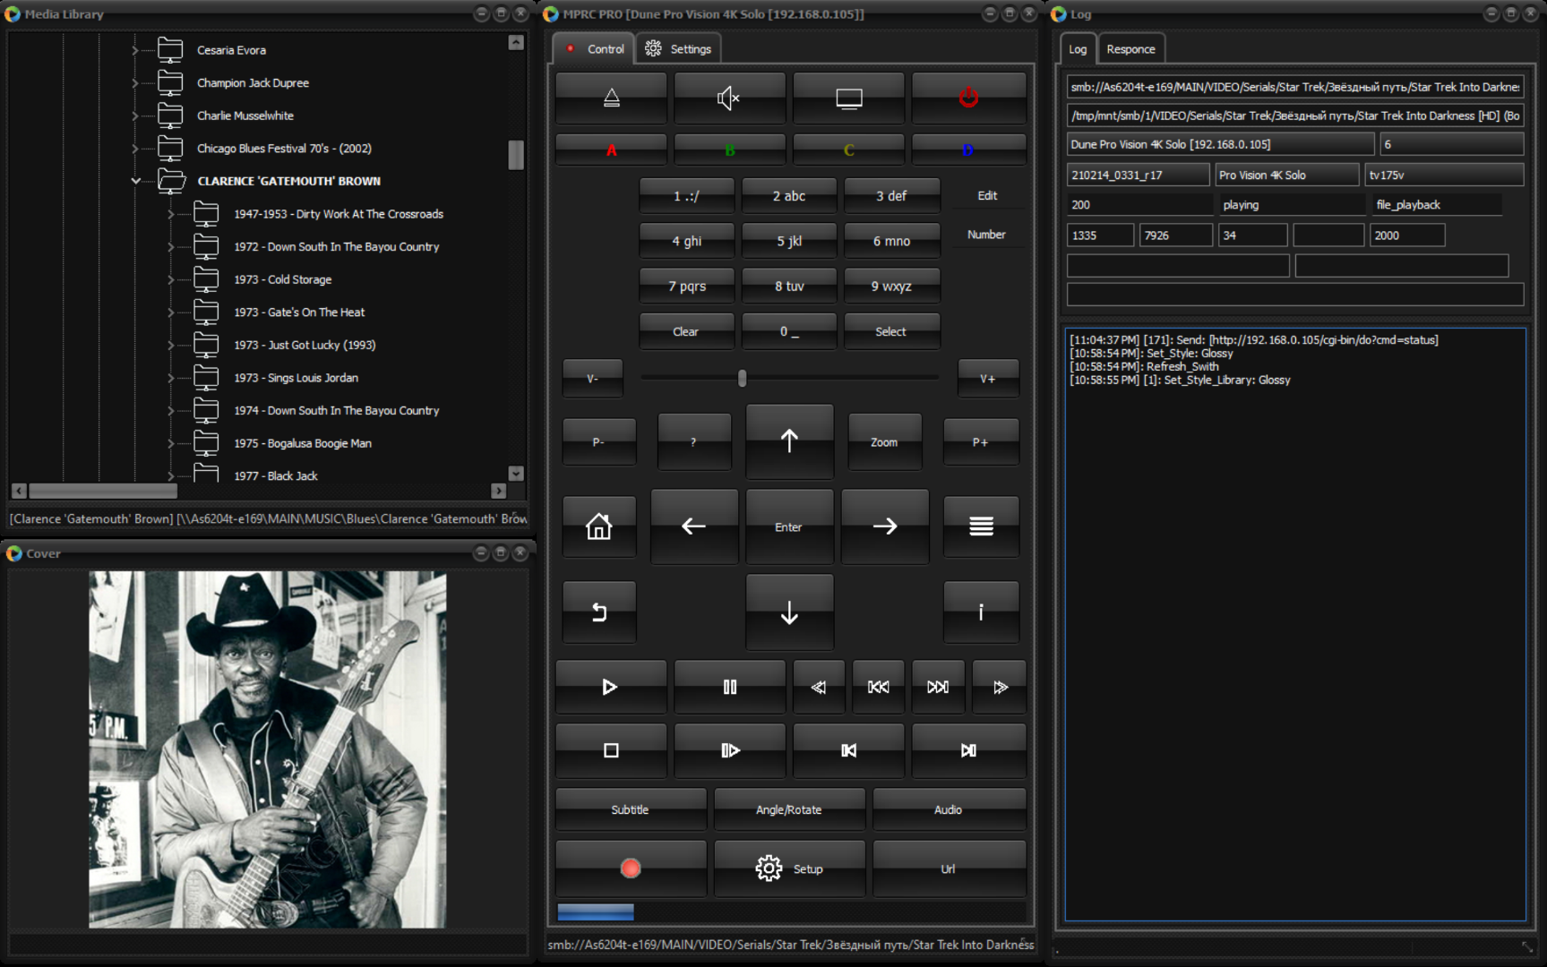Pause playback with the pause button
This screenshot has height=967, width=1547.
coord(729,687)
